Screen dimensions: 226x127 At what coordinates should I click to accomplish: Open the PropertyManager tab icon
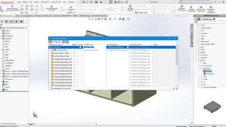coord(7,22)
